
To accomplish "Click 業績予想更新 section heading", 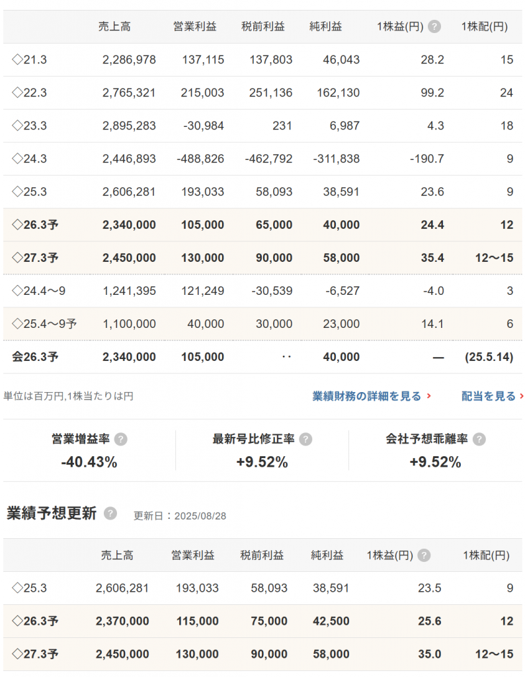I will pyautogui.click(x=52, y=513).
